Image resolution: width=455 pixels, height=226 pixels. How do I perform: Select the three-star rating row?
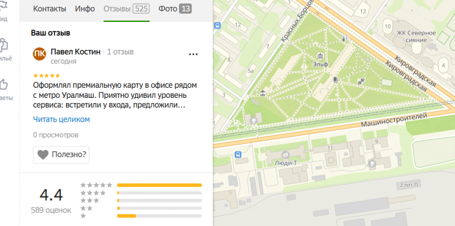click(141, 200)
